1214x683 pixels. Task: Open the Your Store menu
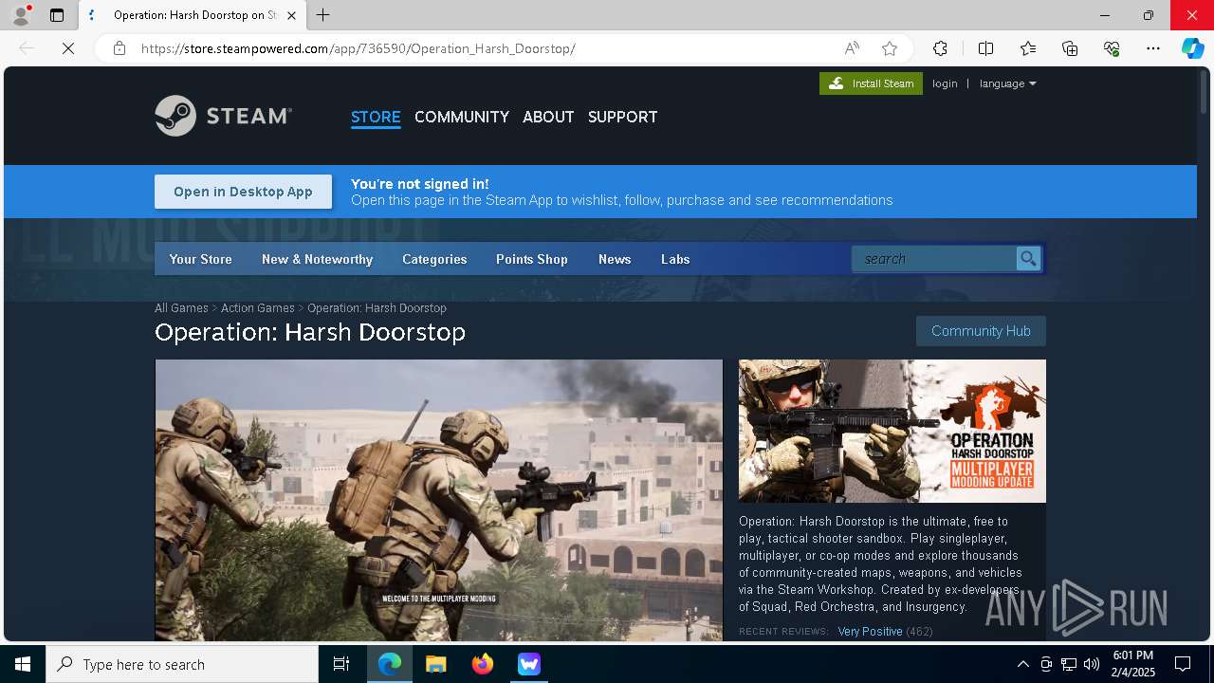pyautogui.click(x=200, y=259)
